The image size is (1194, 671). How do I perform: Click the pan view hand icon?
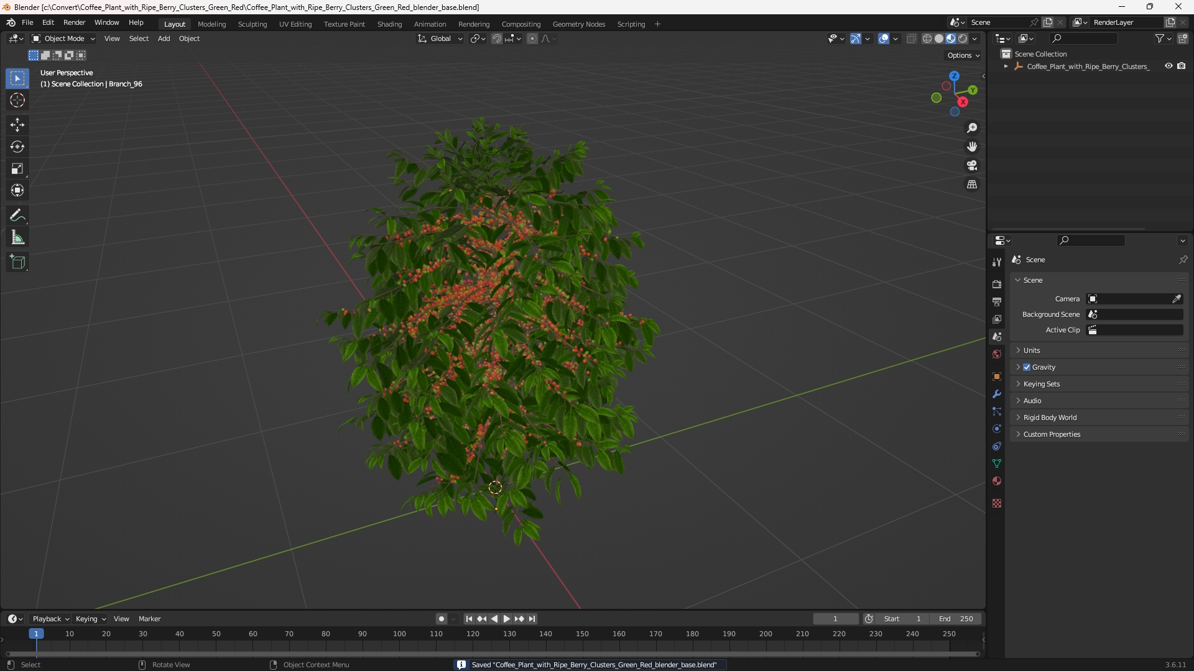[972, 147]
